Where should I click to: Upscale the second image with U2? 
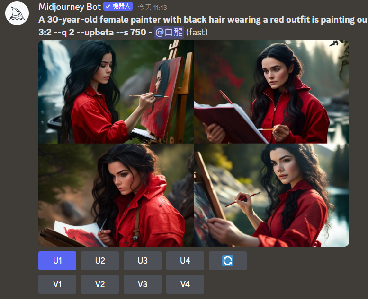(x=100, y=261)
